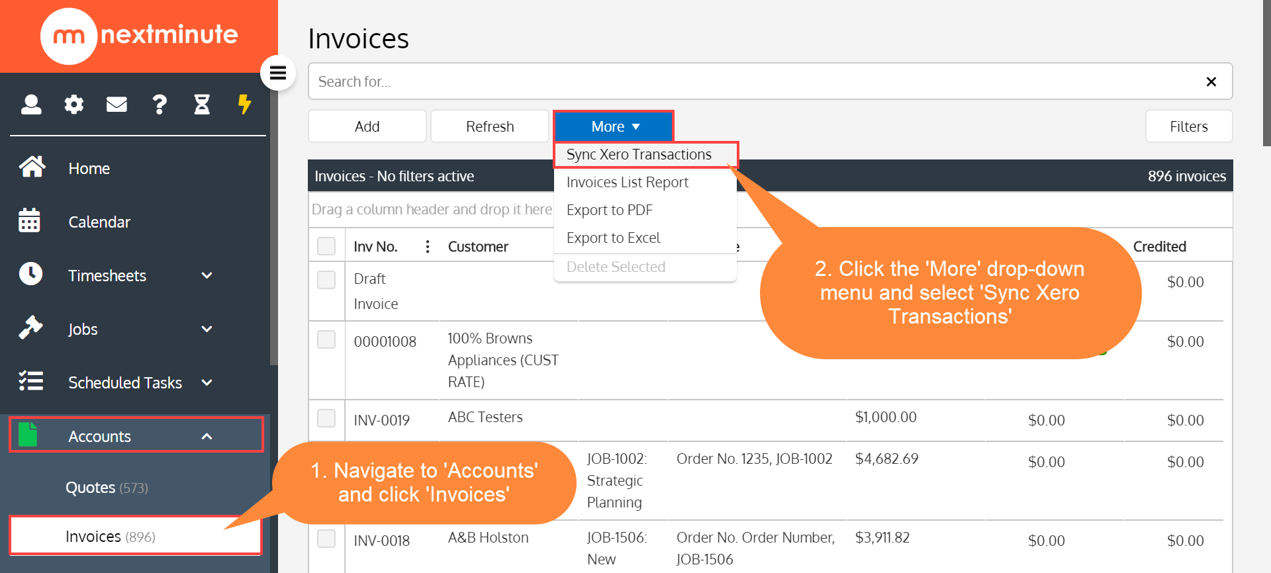Click the Scheduled Tasks checklist icon
Viewport: 1271px width, 573px height.
coord(30,380)
